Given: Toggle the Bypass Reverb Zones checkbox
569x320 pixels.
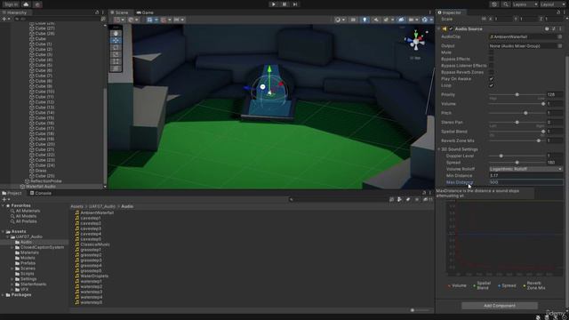Looking at the screenshot, I should (491, 72).
